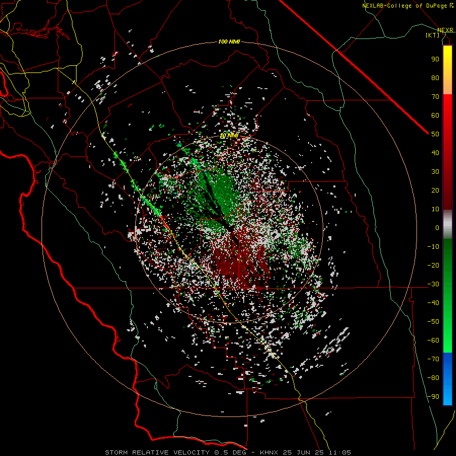Click the 70 value on velocity scale
456x456 pixels.
435,97
